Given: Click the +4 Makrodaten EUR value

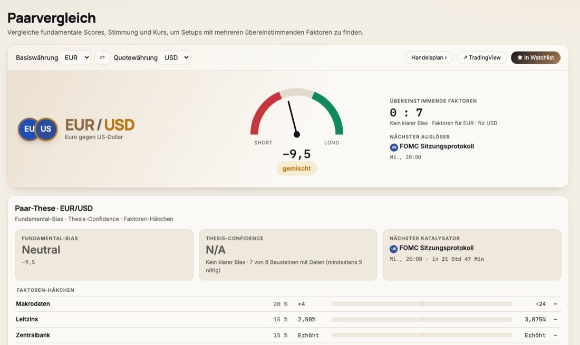Looking at the screenshot, I should tap(302, 304).
